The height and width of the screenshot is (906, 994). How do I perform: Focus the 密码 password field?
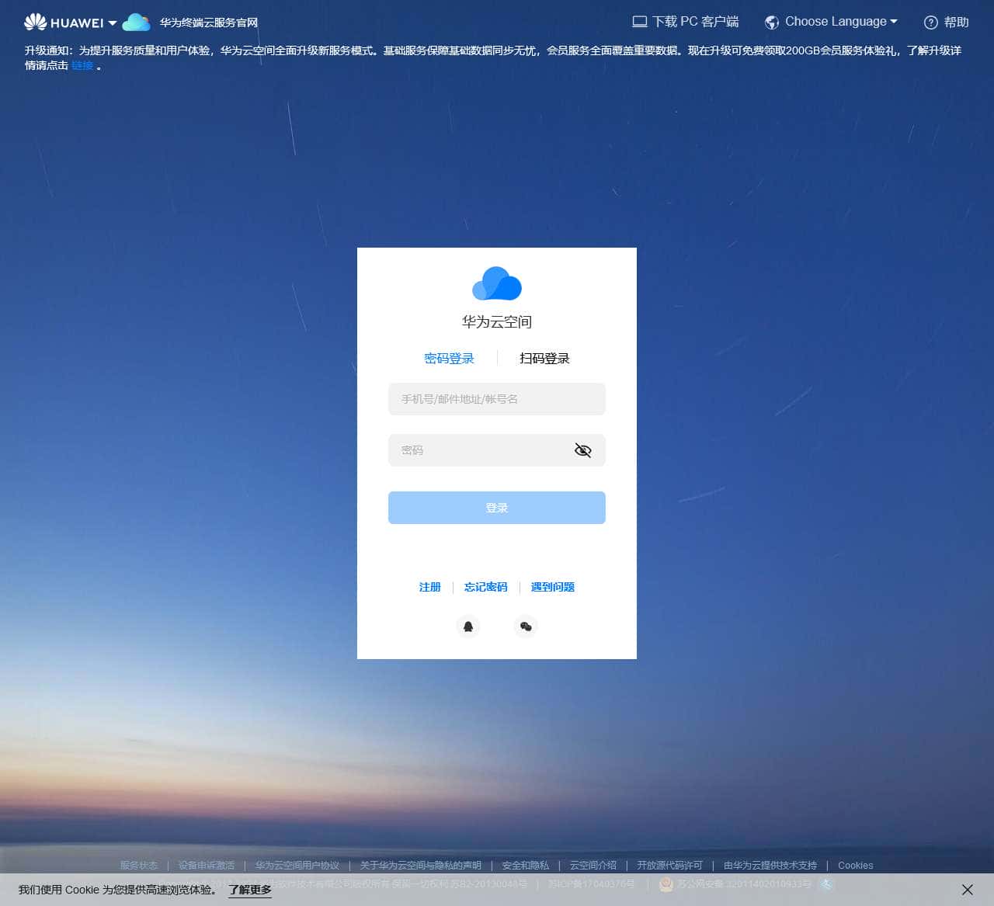pos(497,450)
